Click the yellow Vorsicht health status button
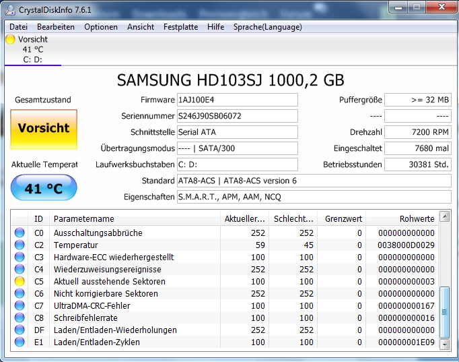 click(x=44, y=129)
